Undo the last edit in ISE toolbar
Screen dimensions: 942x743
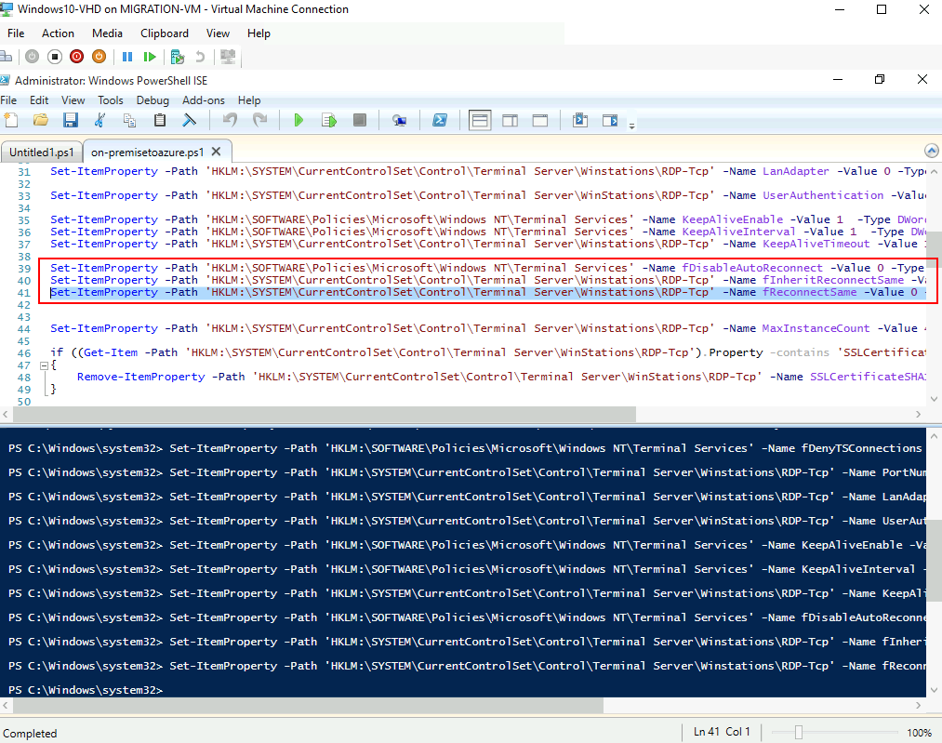click(230, 120)
